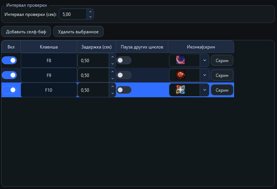The width and height of the screenshot is (277, 189).
Task: Enable pause other cycles for the F8 row
Action: pos(124,60)
